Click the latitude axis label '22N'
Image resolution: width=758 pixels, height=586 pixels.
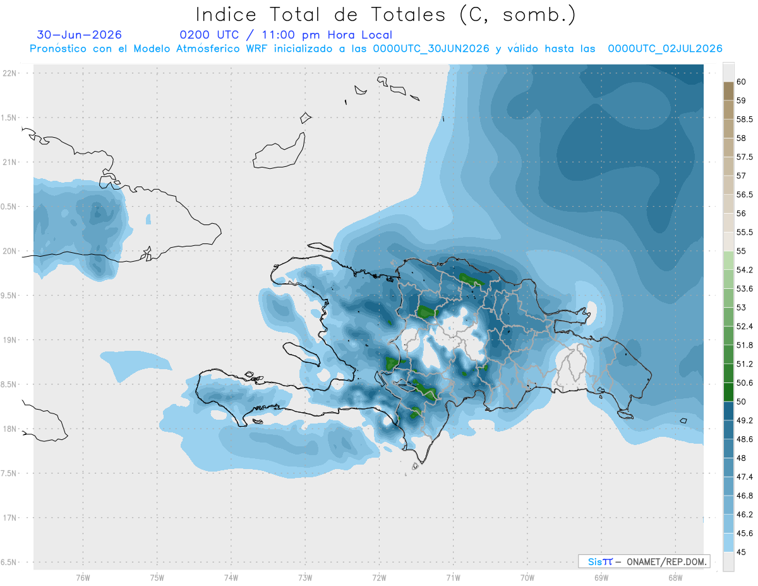[10, 73]
